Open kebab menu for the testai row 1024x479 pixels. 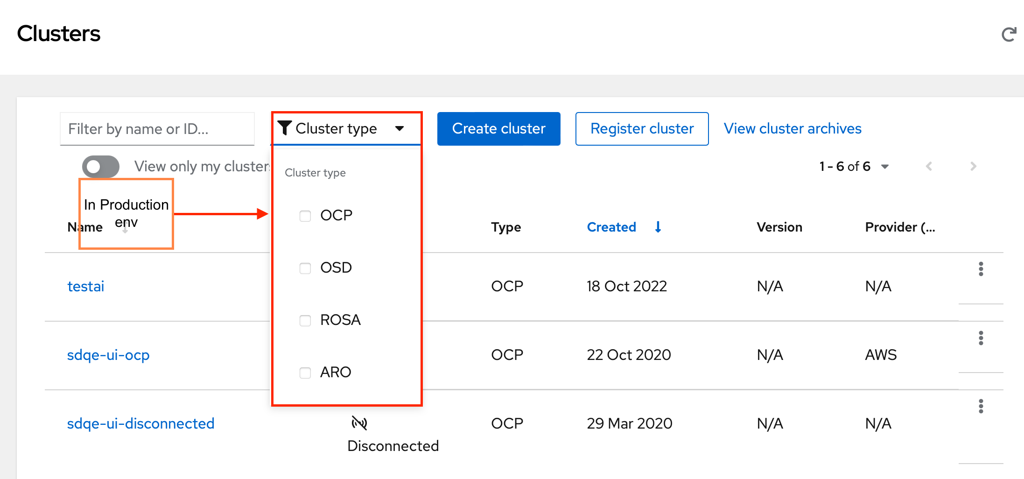click(981, 269)
